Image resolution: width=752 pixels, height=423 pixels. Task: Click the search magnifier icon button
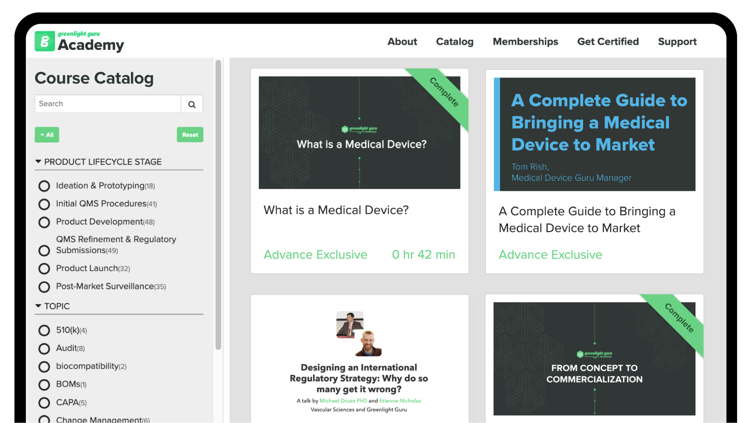pos(192,104)
